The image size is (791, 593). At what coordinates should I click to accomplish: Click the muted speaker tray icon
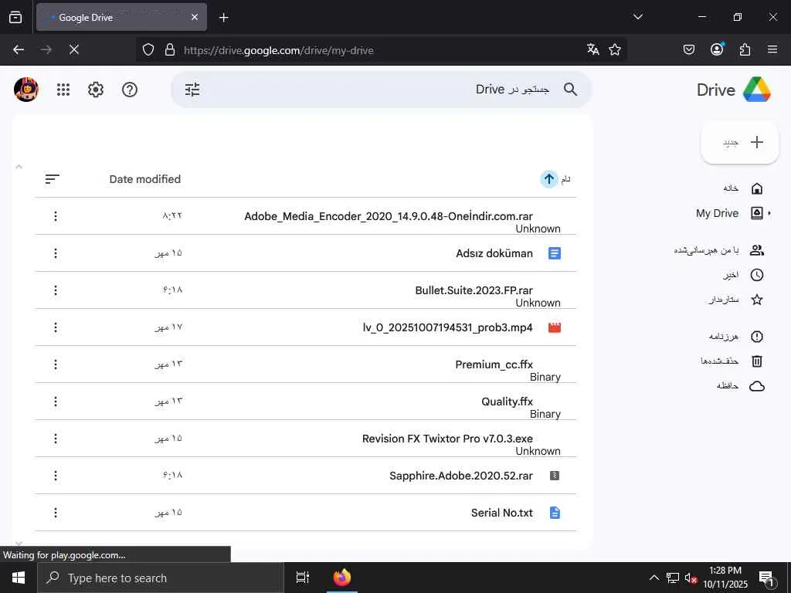click(x=691, y=578)
